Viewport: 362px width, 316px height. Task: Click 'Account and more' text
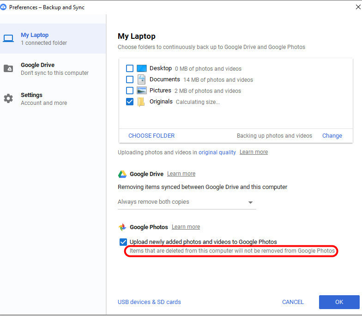tap(44, 103)
